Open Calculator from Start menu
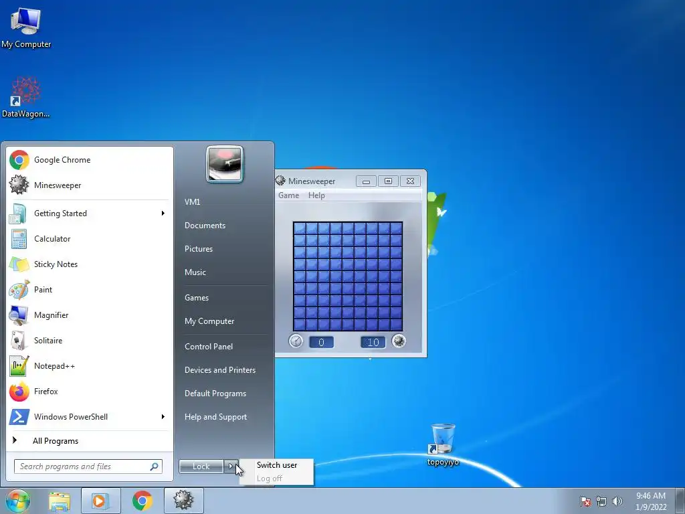The width and height of the screenshot is (685, 514). point(90,239)
